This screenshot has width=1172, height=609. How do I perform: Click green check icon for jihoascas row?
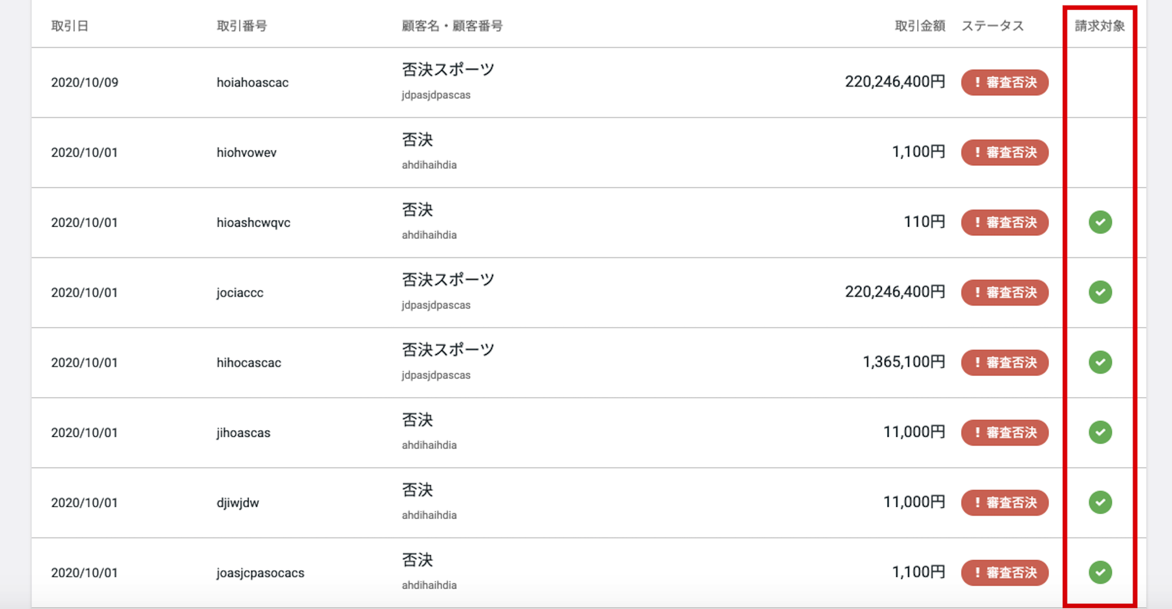pos(1100,432)
